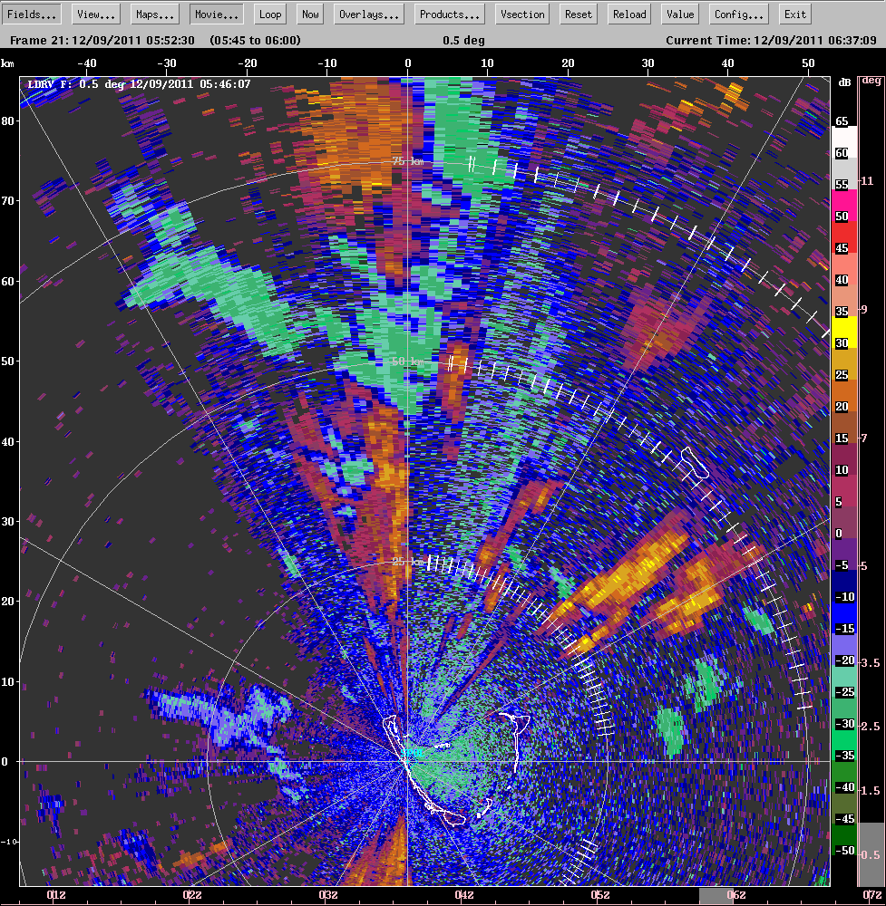
Task: Click the Reload button
Action: pos(629,14)
